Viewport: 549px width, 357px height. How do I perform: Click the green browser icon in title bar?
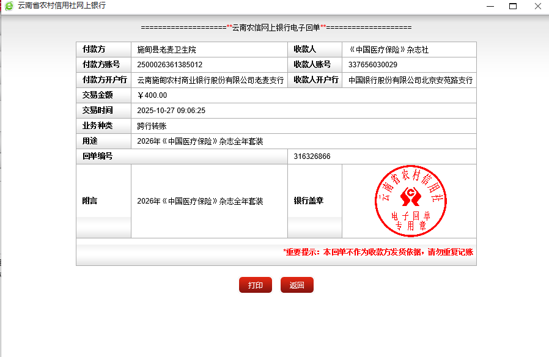point(9,6)
